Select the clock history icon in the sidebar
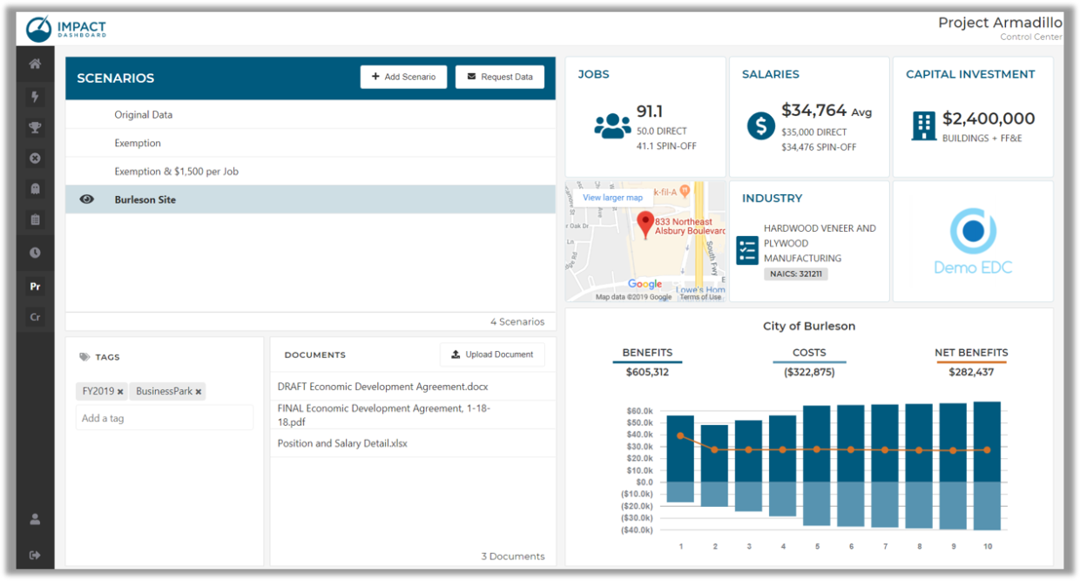Image resolution: width=1080 pixels, height=581 pixels. 35,253
